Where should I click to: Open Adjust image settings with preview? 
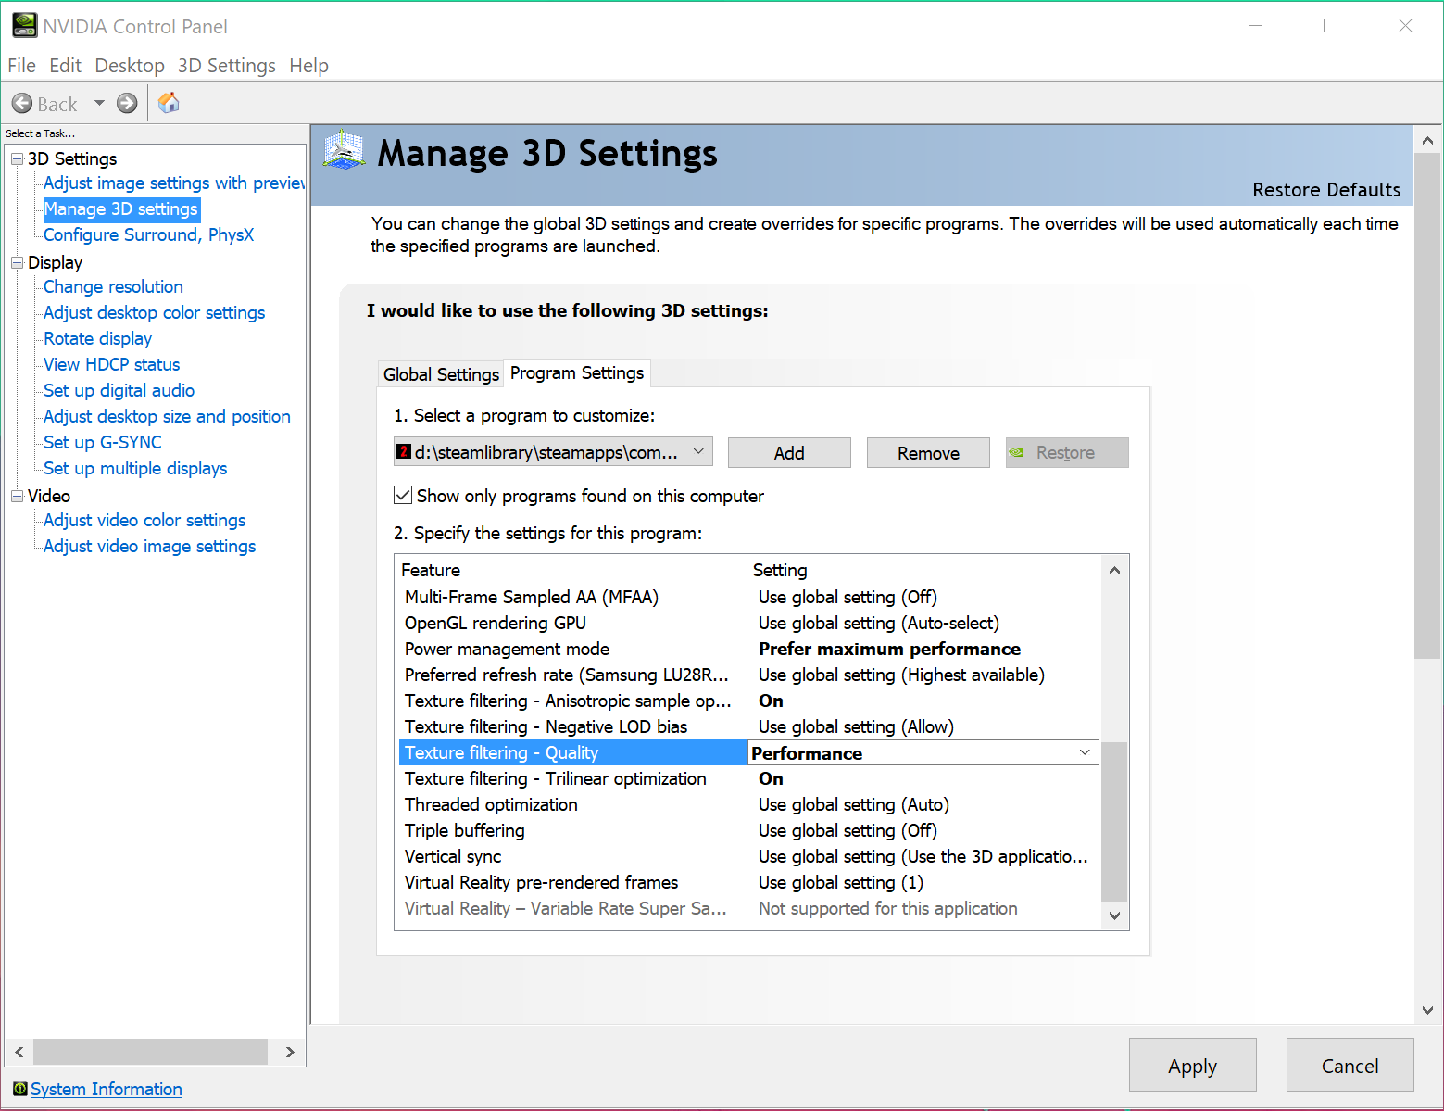(x=174, y=183)
